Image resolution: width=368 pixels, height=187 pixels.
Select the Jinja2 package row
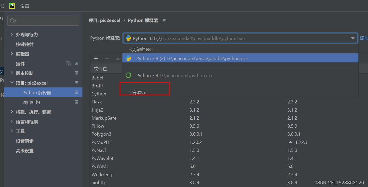tap(229, 110)
